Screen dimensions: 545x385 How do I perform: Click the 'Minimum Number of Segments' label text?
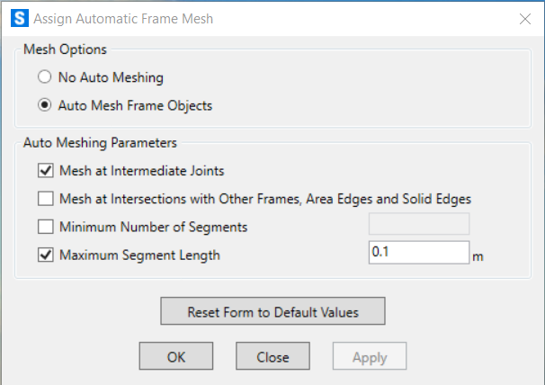click(153, 227)
